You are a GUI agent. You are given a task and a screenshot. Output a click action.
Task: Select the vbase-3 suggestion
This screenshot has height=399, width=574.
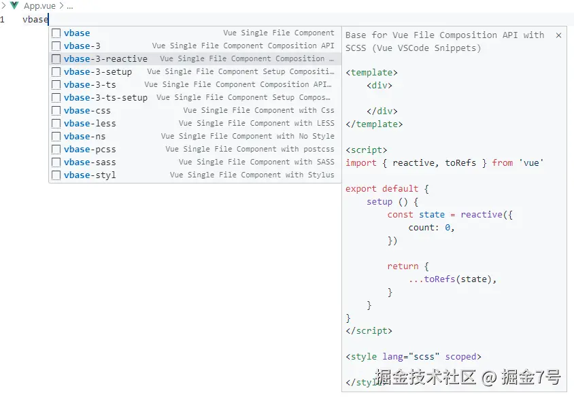(195, 46)
